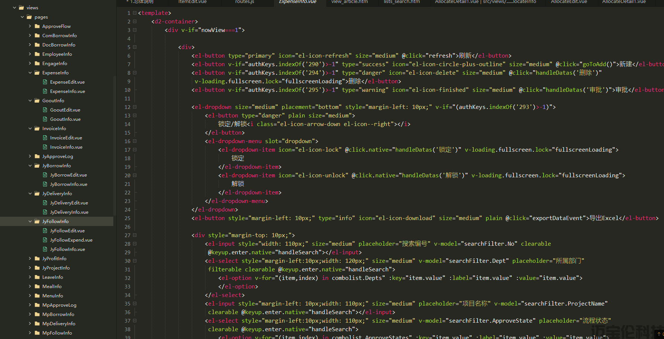Open JyFollowExpend.vue file
Screen dimensions: 664x339
pyautogui.click(x=71, y=240)
